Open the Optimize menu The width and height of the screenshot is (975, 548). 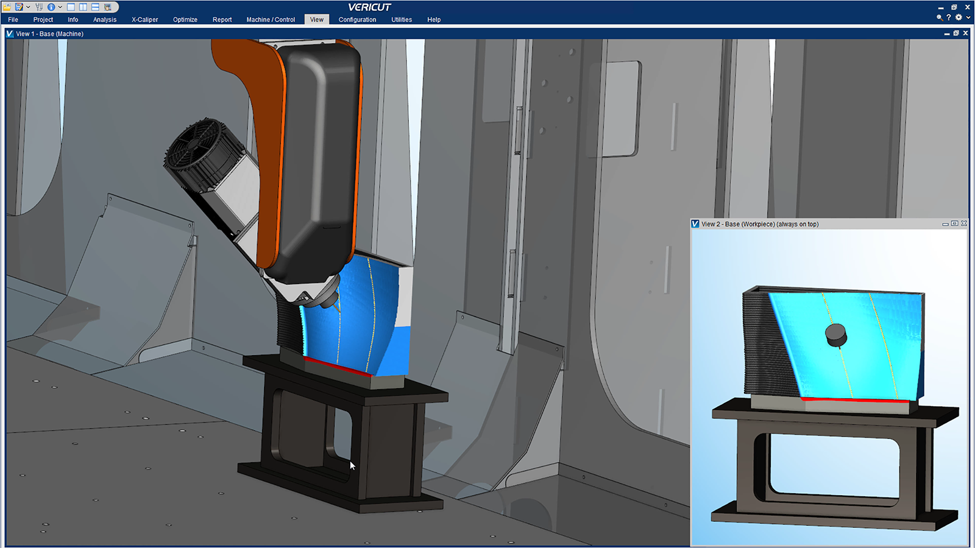pos(185,19)
